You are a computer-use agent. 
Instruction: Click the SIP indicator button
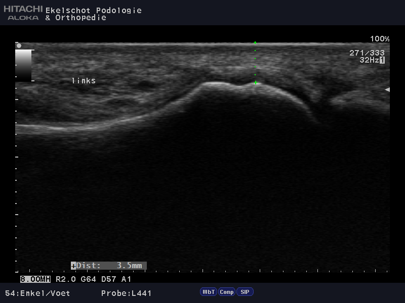(x=245, y=292)
